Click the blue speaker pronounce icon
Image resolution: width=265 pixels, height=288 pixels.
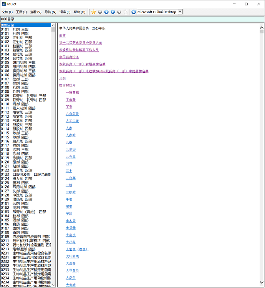pyautogui.click(x=134, y=12)
